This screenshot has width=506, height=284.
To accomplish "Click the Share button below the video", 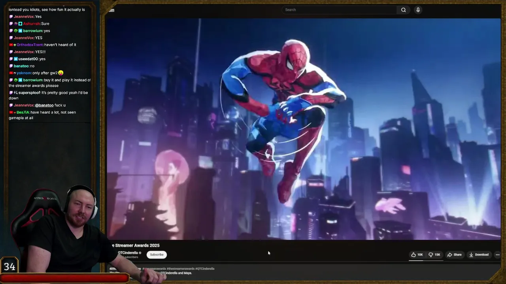I will [x=454, y=255].
